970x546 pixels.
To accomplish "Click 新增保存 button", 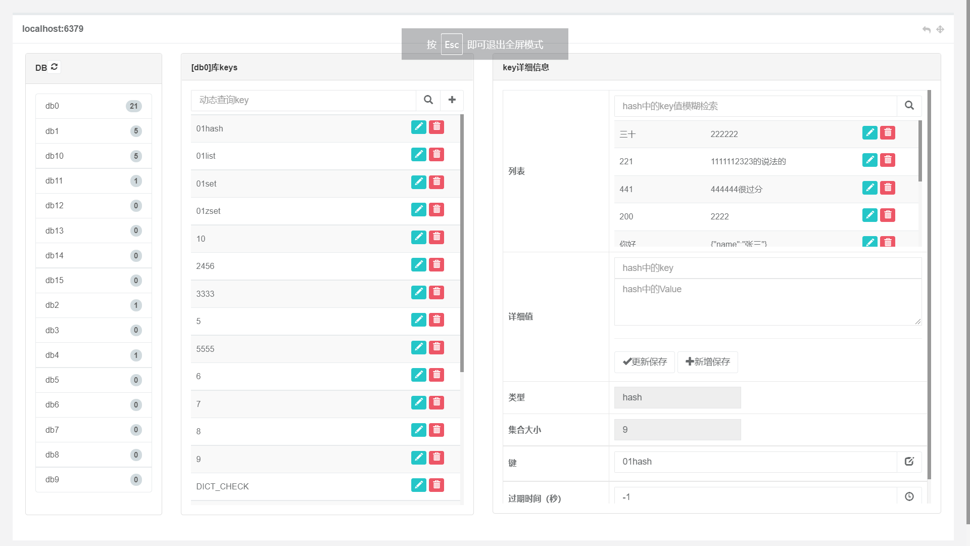I will click(x=707, y=362).
